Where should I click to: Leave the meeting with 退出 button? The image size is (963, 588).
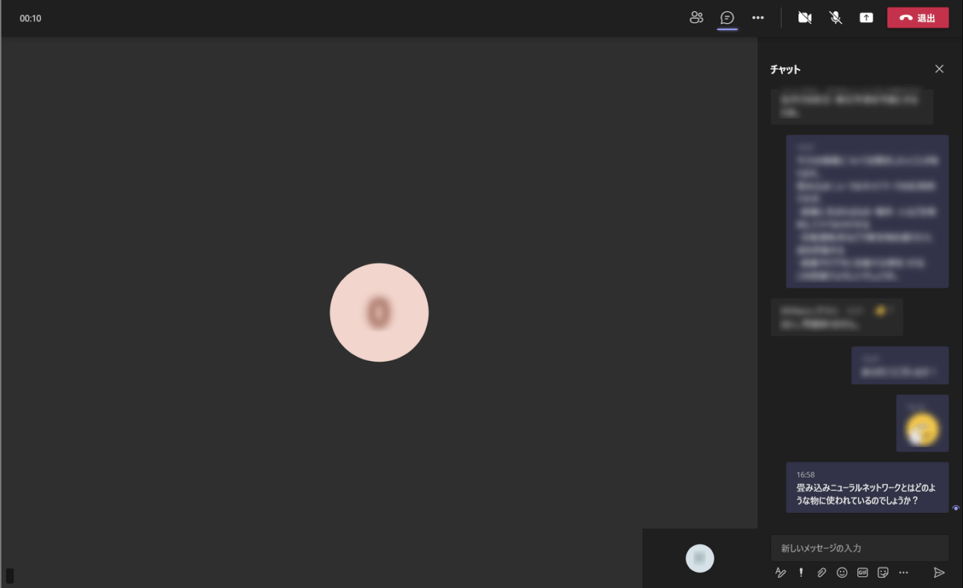tap(917, 18)
